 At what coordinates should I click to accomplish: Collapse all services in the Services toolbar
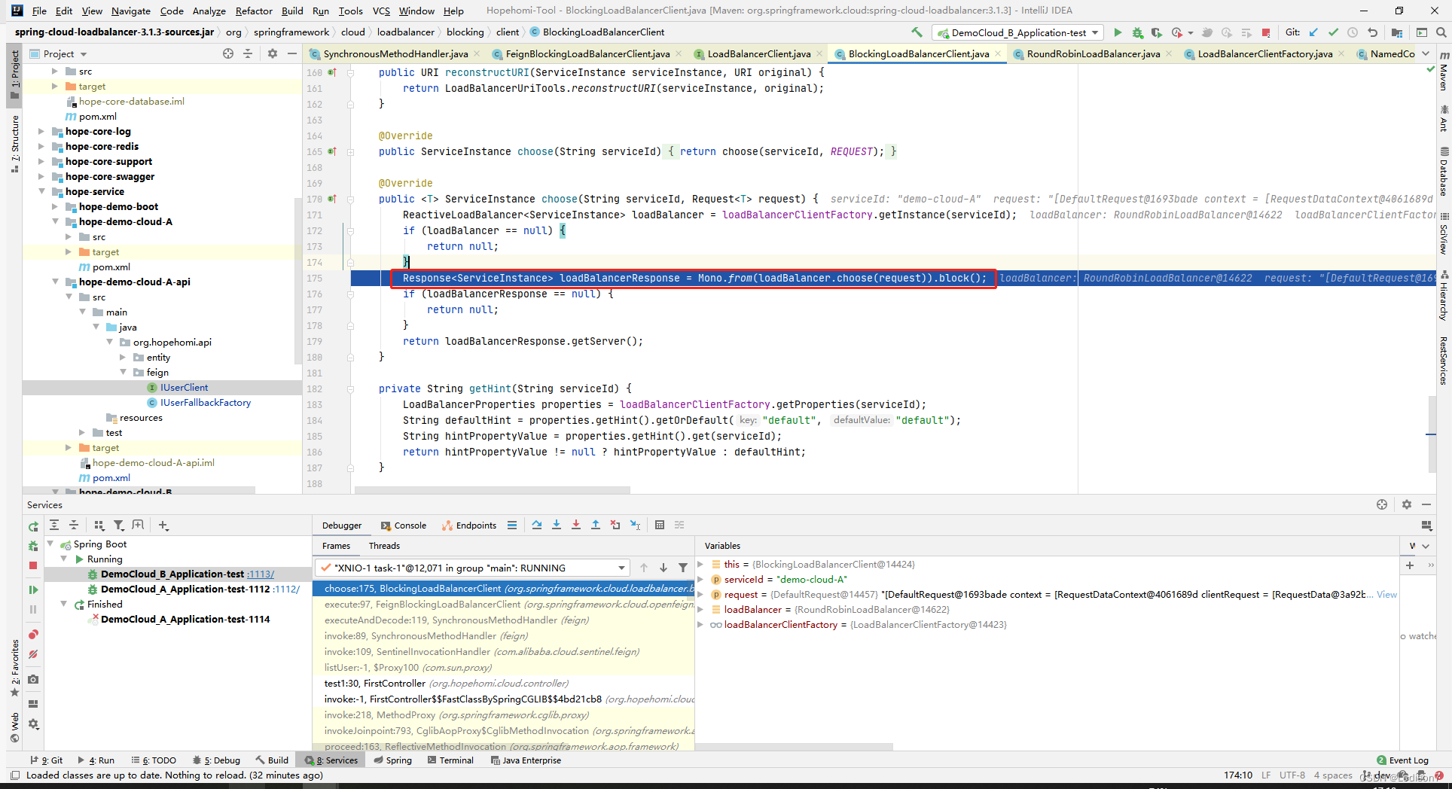coord(74,525)
